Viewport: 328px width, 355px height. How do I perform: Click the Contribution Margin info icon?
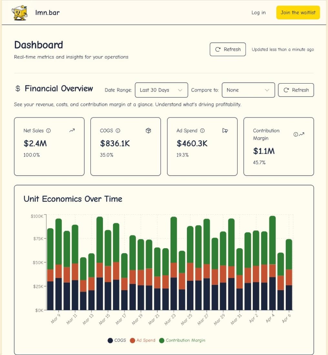(x=296, y=135)
